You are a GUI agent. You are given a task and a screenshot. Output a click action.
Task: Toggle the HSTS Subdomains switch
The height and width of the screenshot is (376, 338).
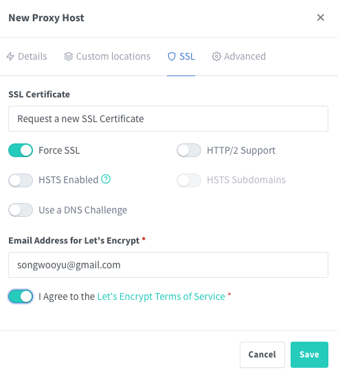[189, 180]
